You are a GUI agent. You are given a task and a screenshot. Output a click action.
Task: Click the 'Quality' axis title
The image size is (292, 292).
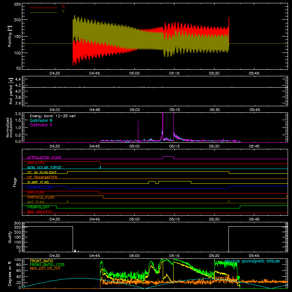point(10,237)
